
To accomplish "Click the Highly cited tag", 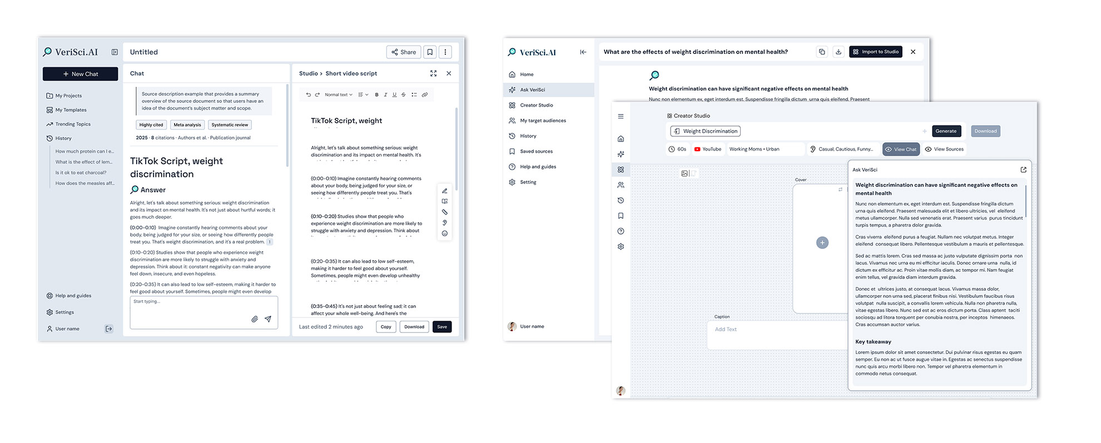I will pyautogui.click(x=151, y=125).
